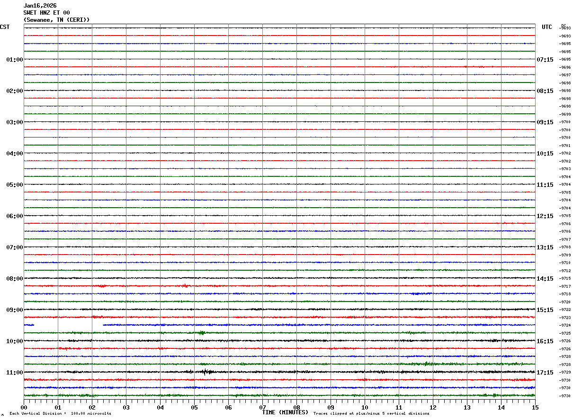Select the 15:15 UTC time label
Image resolution: width=573 pixels, height=420 pixels.
pyautogui.click(x=545, y=310)
